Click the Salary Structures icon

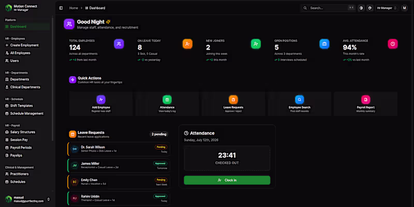(7, 132)
